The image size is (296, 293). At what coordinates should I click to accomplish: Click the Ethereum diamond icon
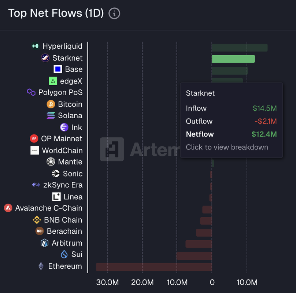(41, 266)
